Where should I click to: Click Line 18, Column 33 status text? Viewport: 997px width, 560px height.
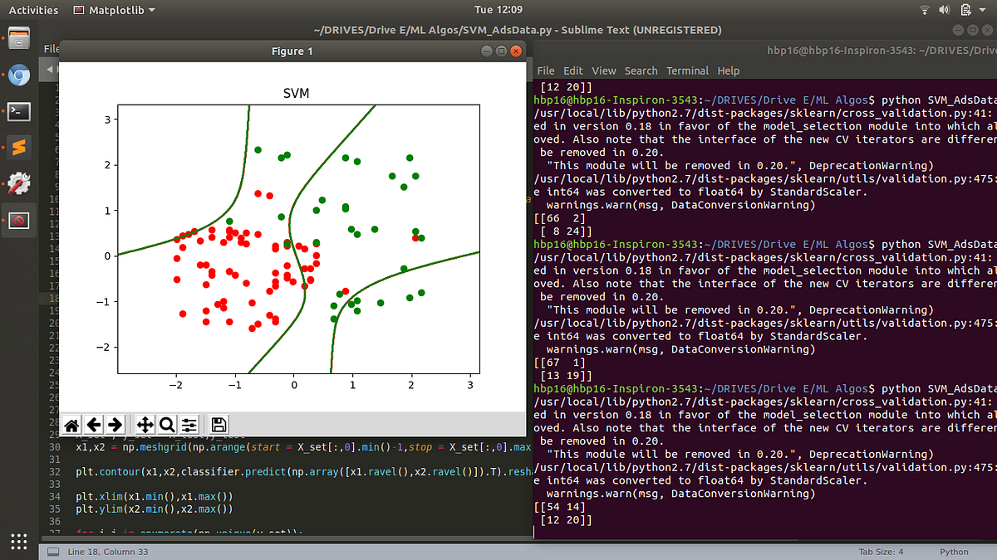point(108,550)
